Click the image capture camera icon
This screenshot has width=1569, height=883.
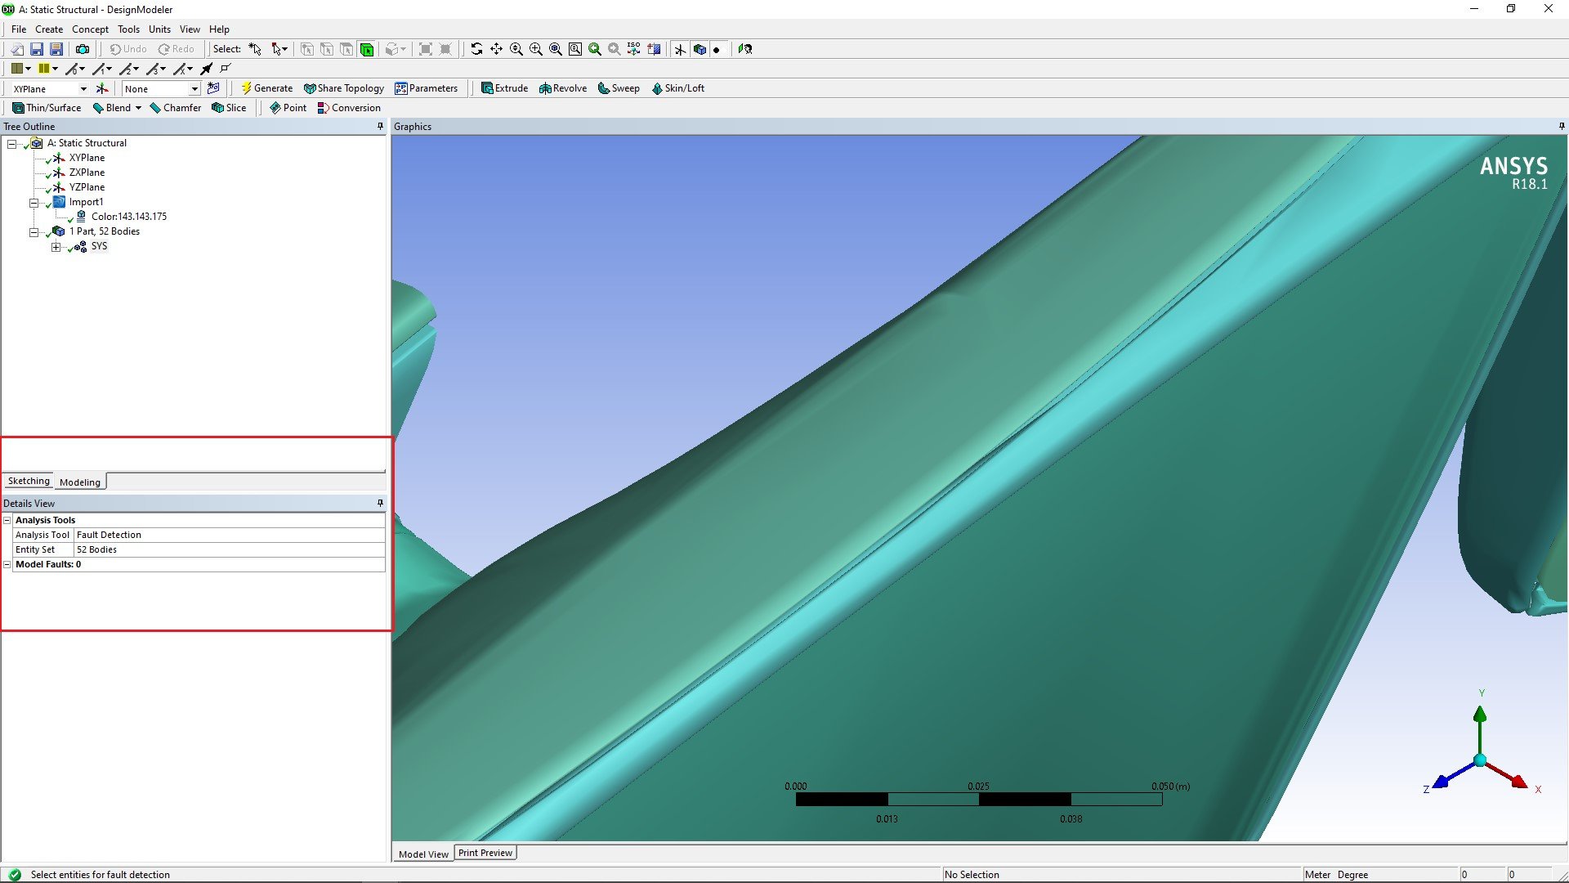(x=82, y=49)
